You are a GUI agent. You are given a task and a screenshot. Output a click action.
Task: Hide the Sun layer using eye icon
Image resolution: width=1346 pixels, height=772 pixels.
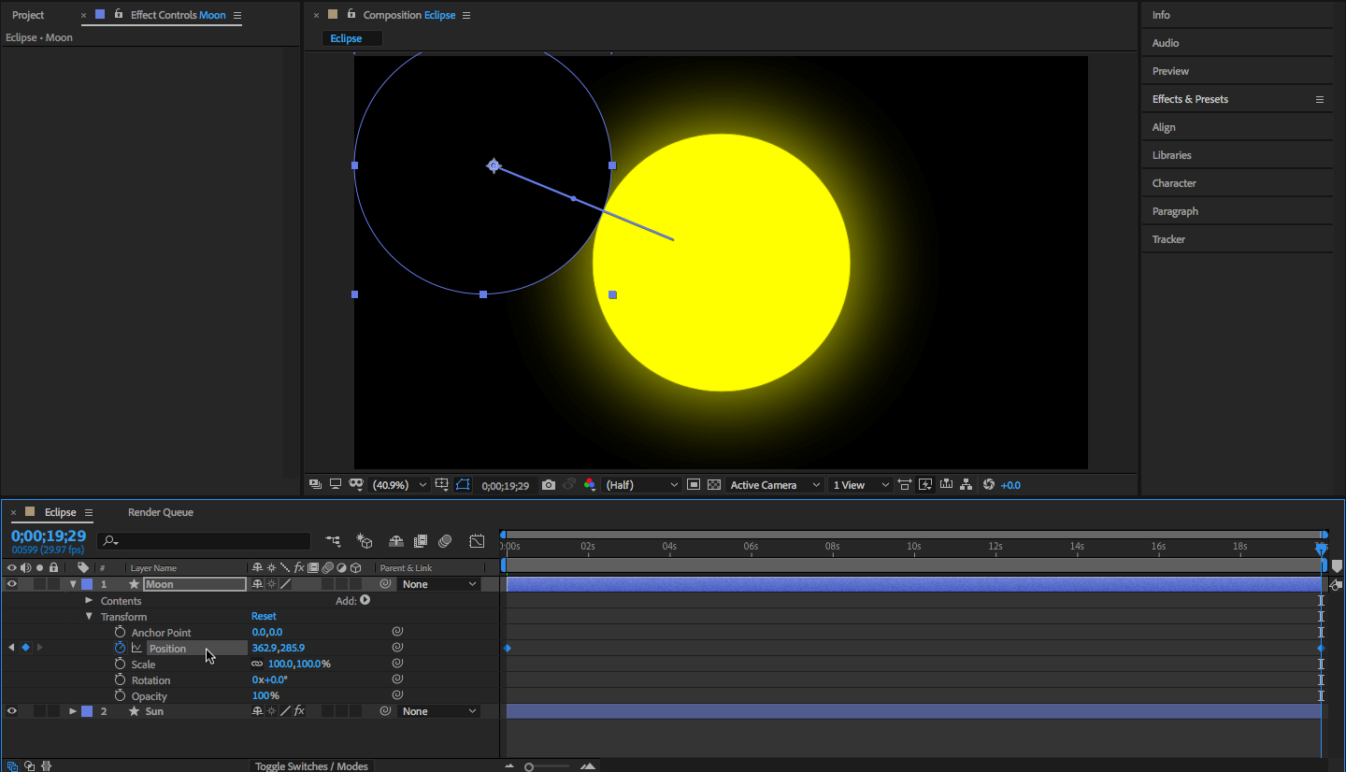click(x=12, y=711)
